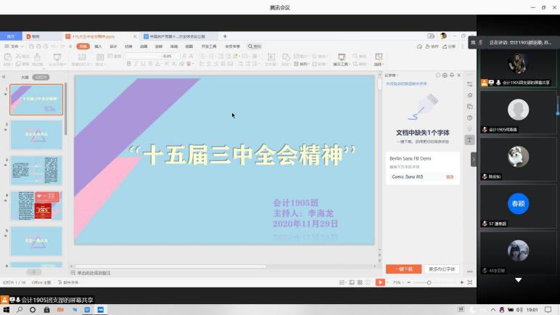Open cloud font panel settings gear
Image resolution: width=560 pixels, height=315 pixels.
tap(445, 75)
